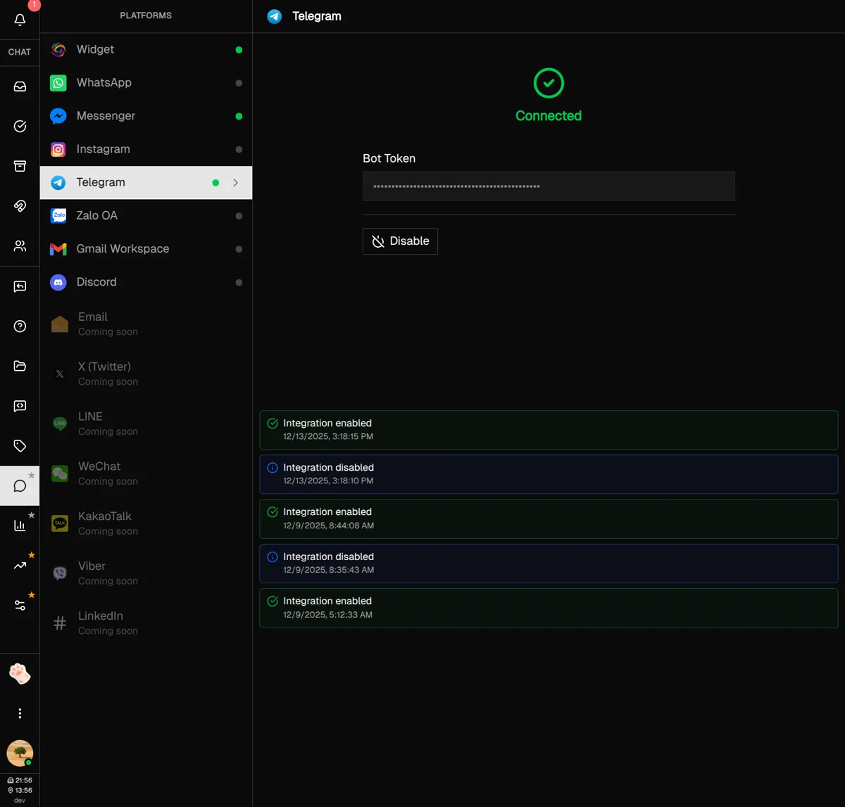Disable the Telegram integration
Image resolution: width=845 pixels, height=807 pixels.
400,241
